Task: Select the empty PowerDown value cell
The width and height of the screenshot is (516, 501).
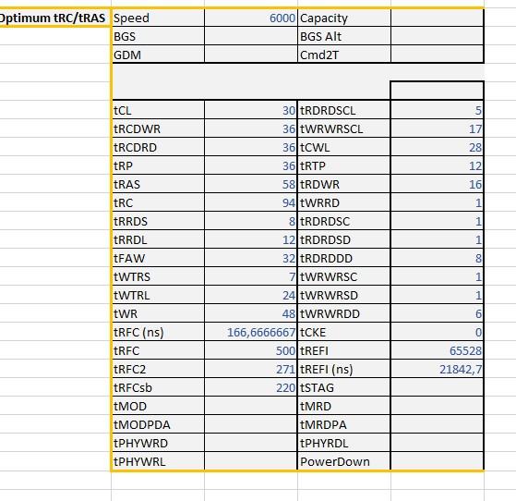Action: [437, 461]
